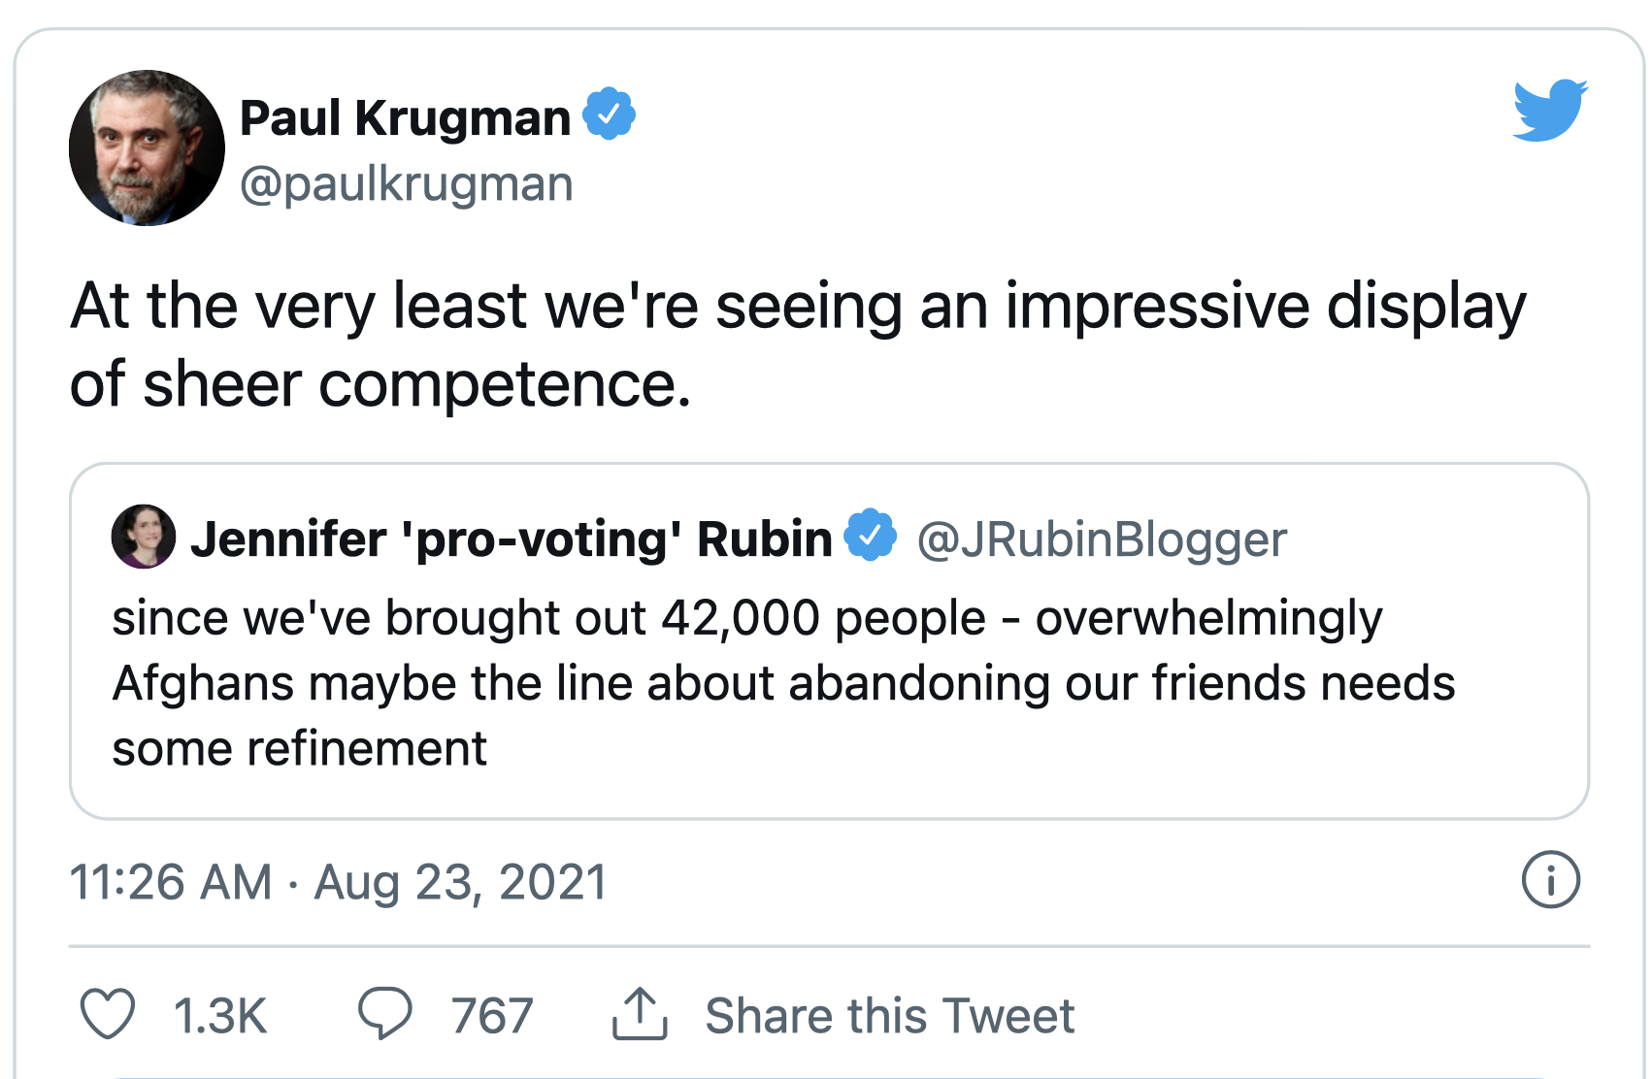Click Jennifer Rubin's verified badge

(870, 535)
